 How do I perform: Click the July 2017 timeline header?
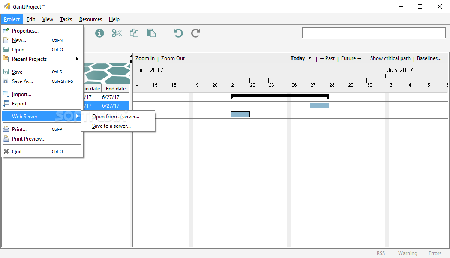(400, 70)
